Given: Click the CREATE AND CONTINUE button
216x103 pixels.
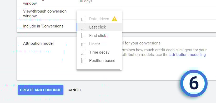Looking at the screenshot, I should point(41,90).
